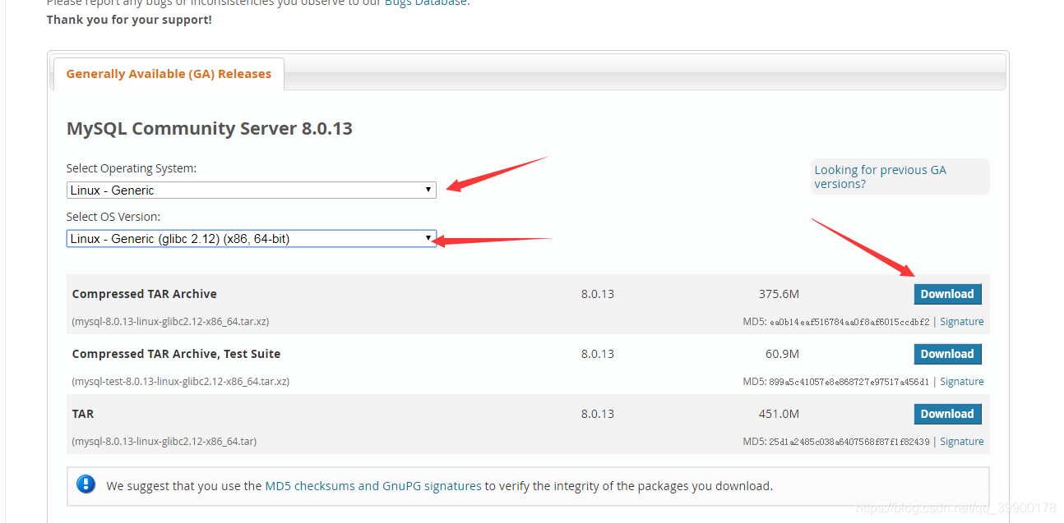The width and height of the screenshot is (1064, 523).
Task: Select the MD5 hash of the TAR package
Action: pyautogui.click(x=849, y=442)
